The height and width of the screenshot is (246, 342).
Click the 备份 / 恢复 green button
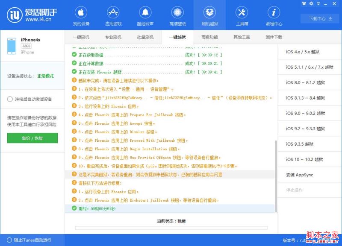(x=32, y=138)
